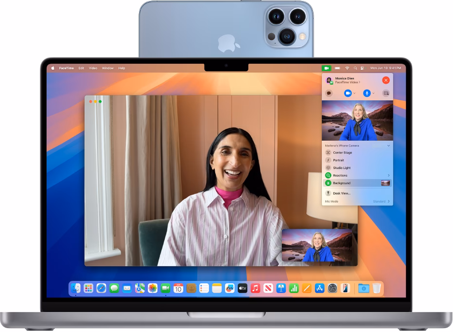Click the screen share icon in call panel
453x332 pixels.
tap(386, 93)
